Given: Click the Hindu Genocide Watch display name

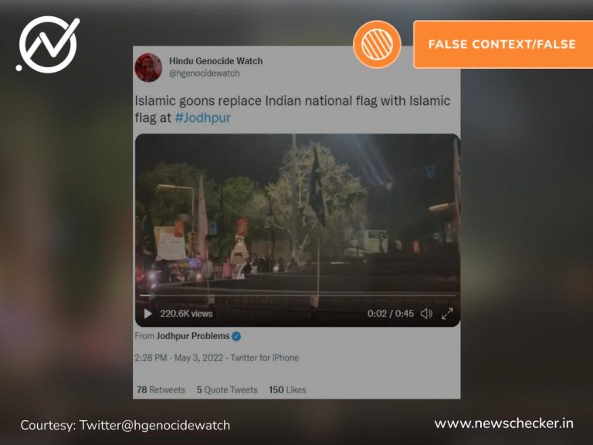Looking at the screenshot, I should 215,61.
